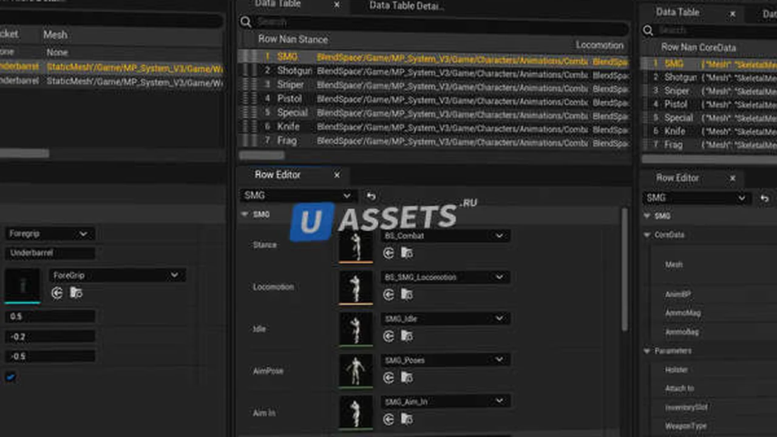Image resolution: width=777 pixels, height=437 pixels.
Task: Browse to the BS_SMG_Locomotion asset
Action: (x=407, y=295)
